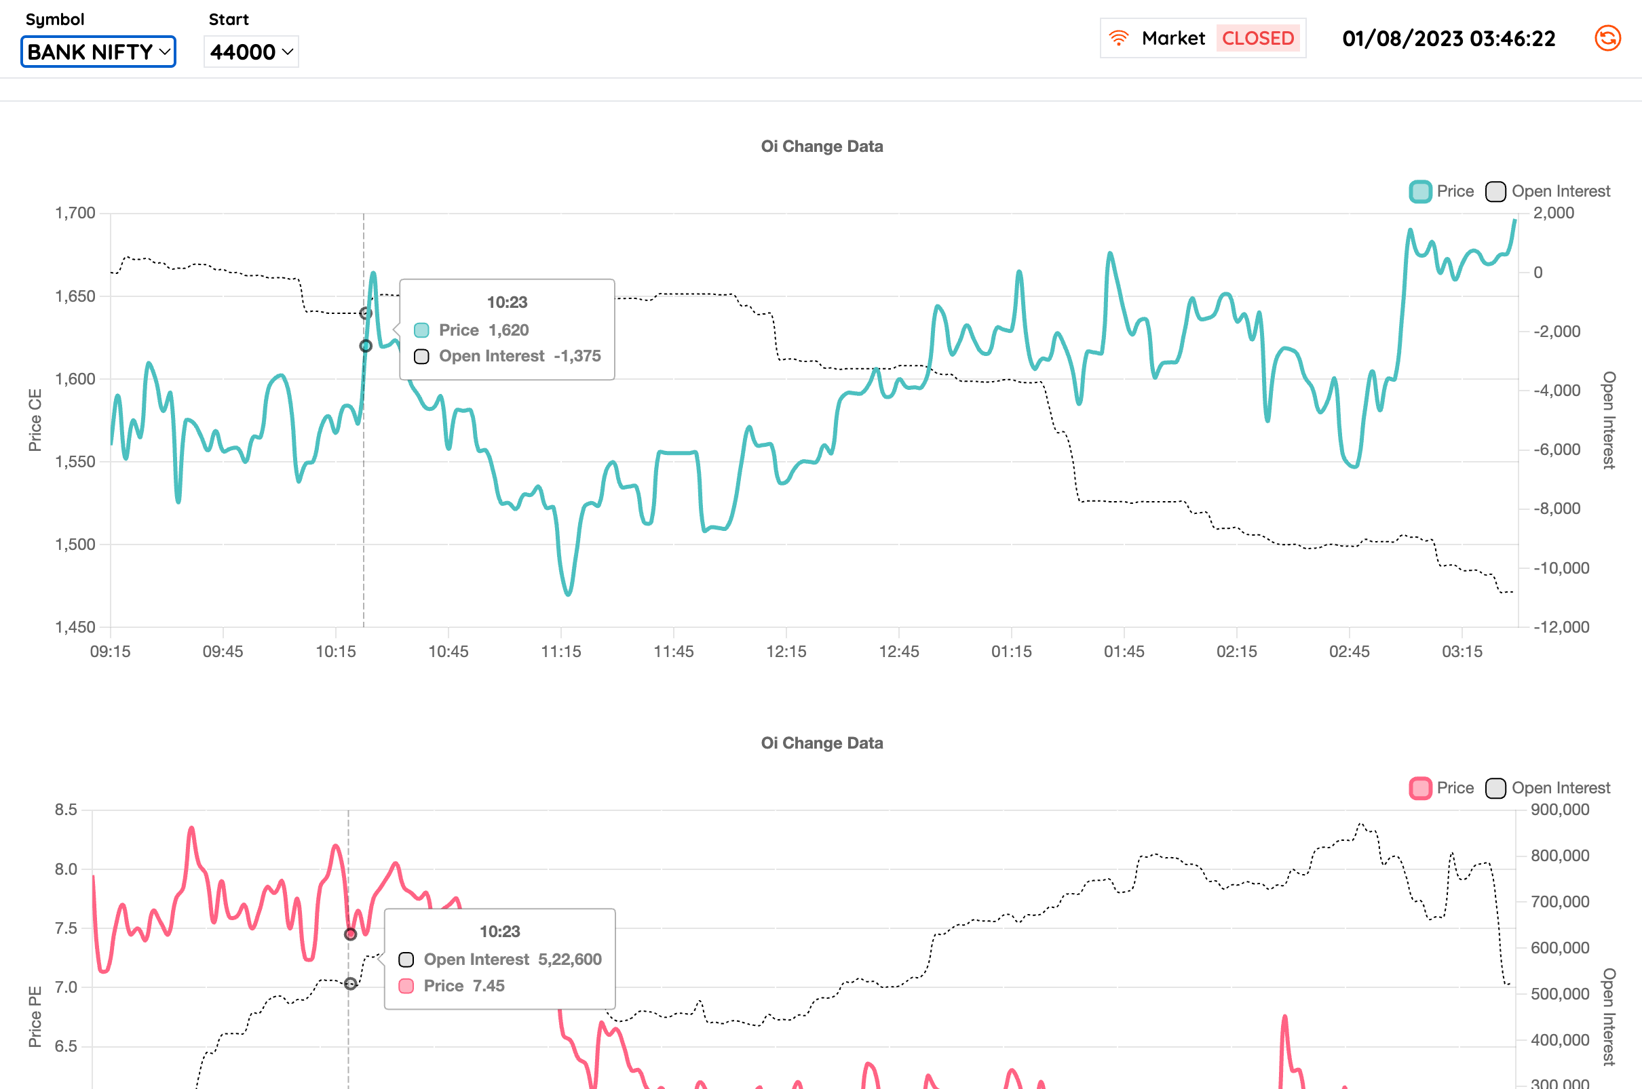Click the 'Price 1,620' tooltip value
This screenshot has width=1642, height=1089.
click(x=484, y=330)
